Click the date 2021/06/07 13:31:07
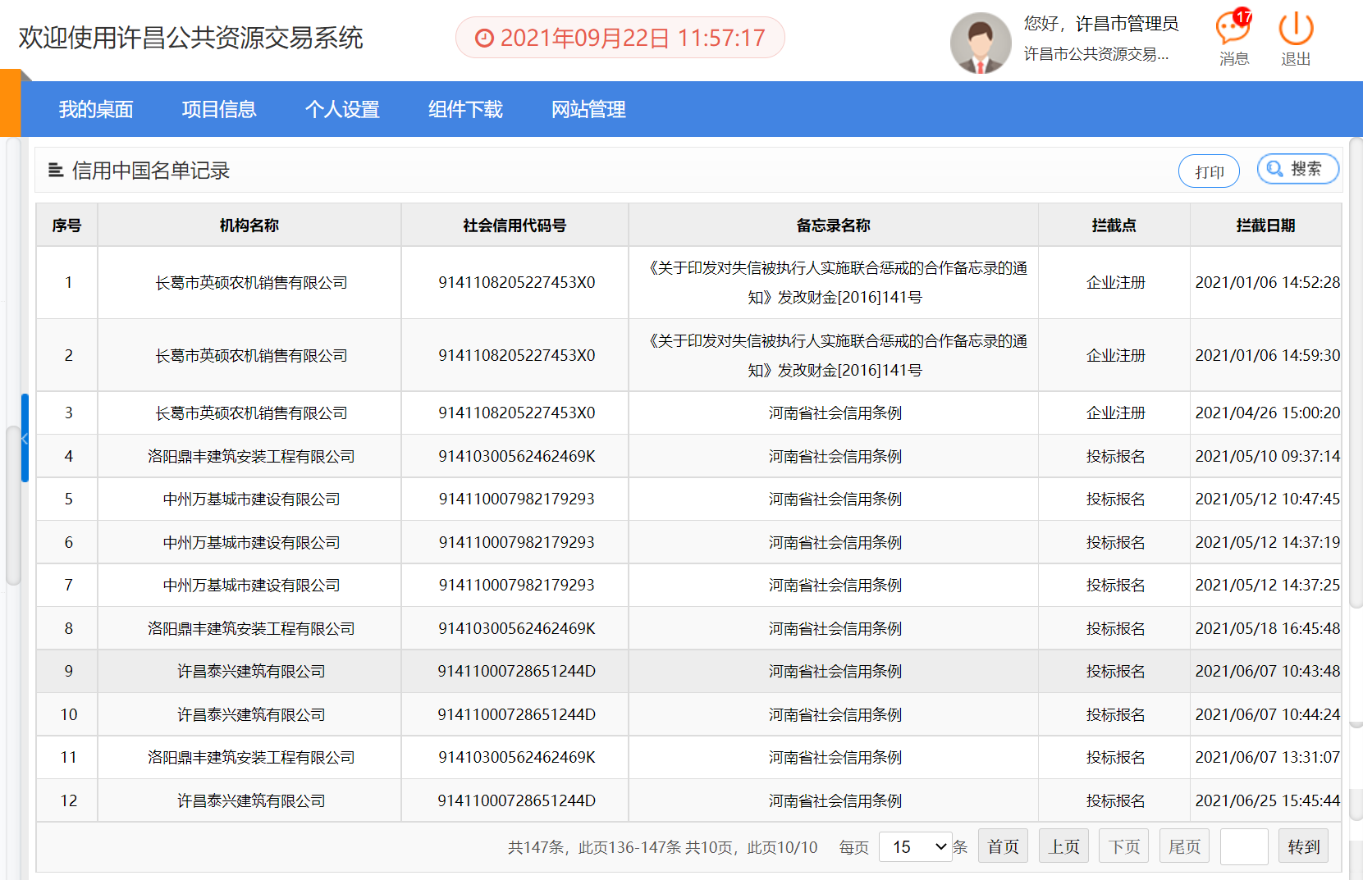Viewport: 1363px width, 880px height. (x=1268, y=757)
